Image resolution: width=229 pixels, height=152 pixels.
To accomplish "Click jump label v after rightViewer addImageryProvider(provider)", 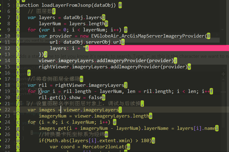I will (x=189, y=67).
